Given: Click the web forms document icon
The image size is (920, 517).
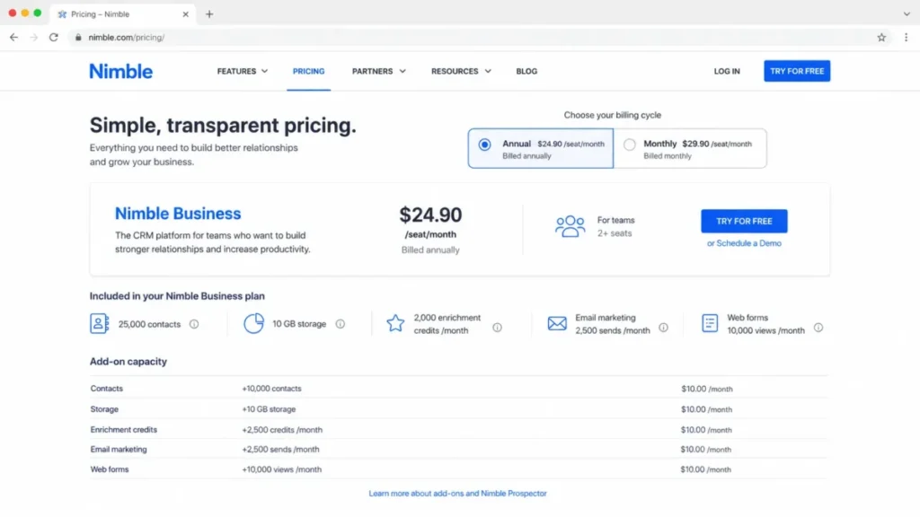Looking at the screenshot, I should [x=710, y=323].
